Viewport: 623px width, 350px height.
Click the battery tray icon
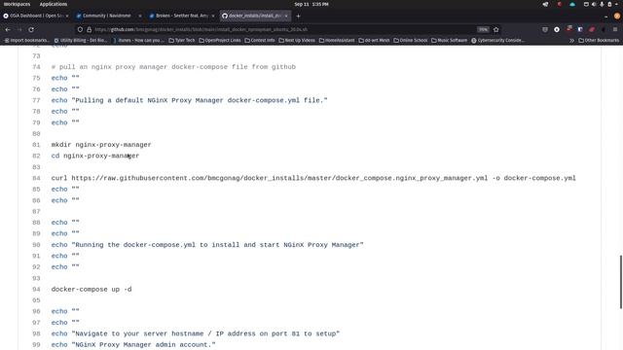click(x=609, y=4)
